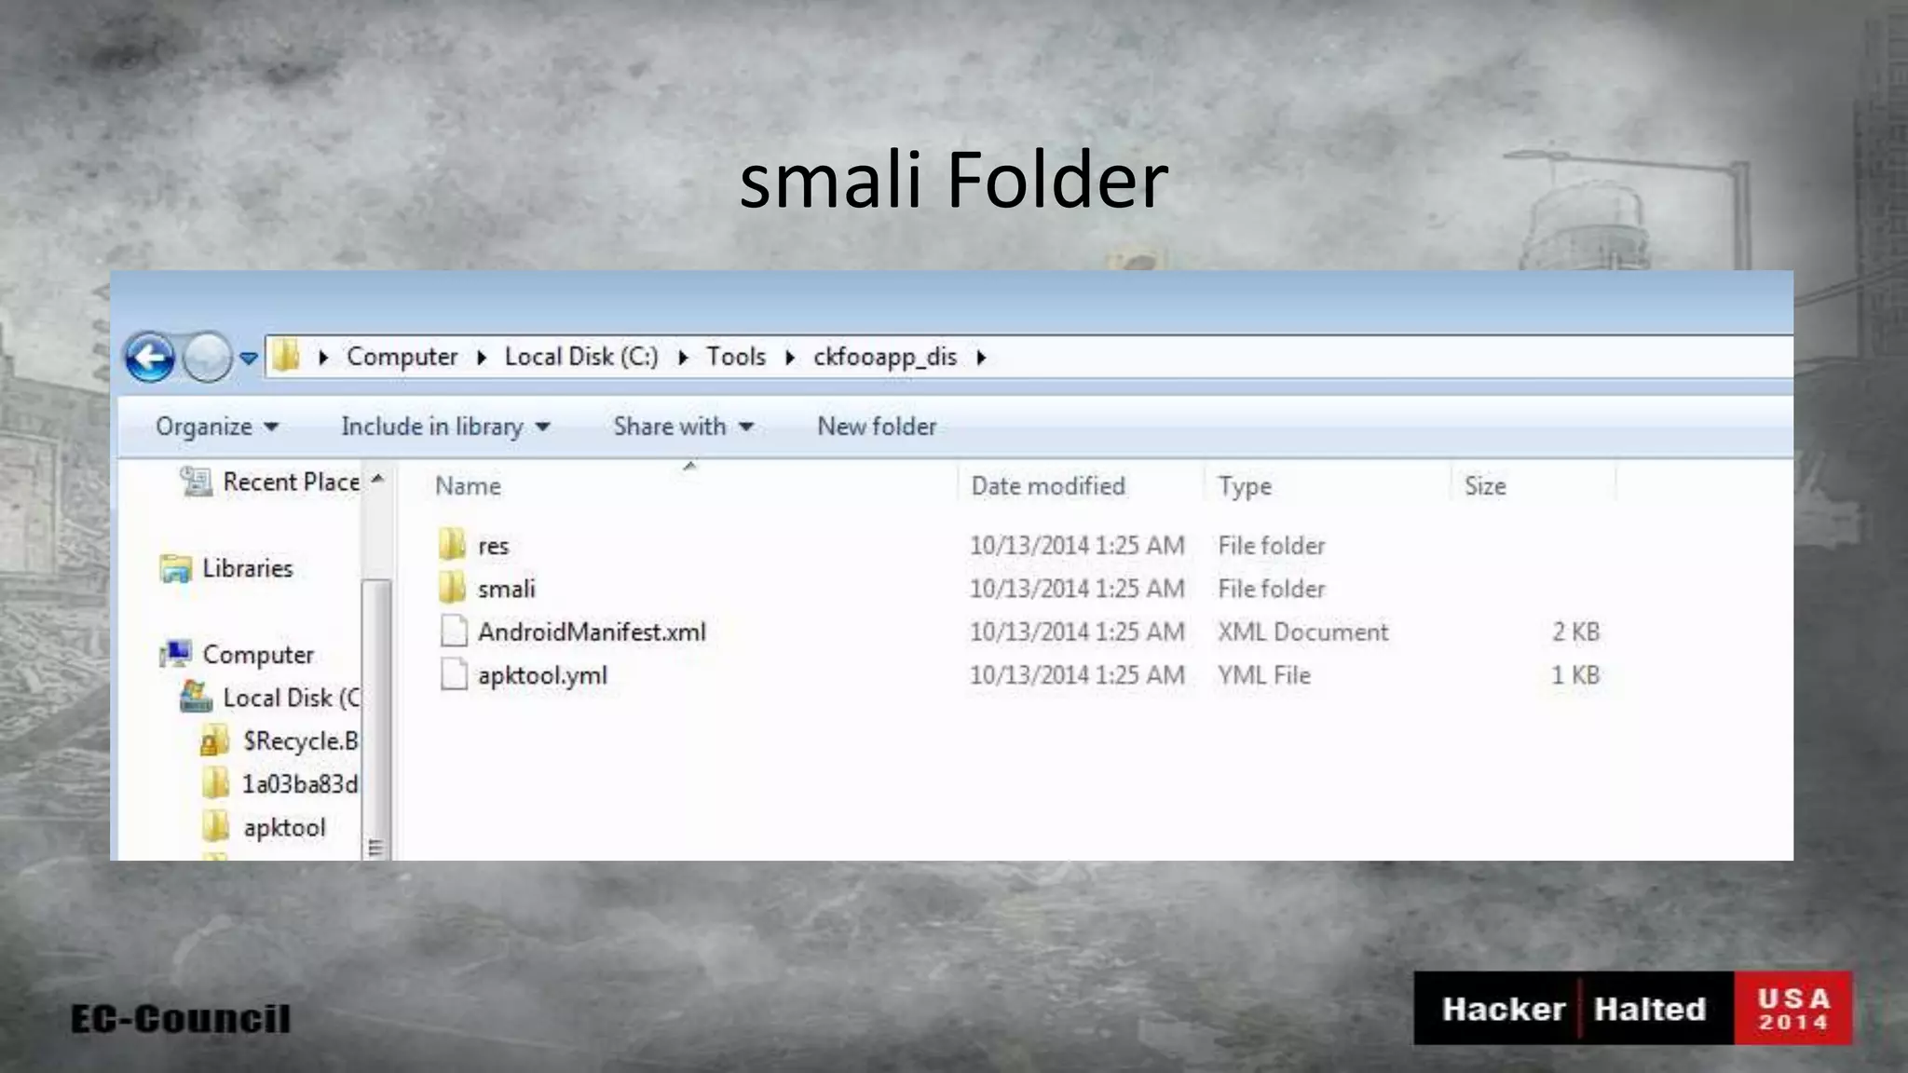The height and width of the screenshot is (1073, 1908).
Task: Sort files by Name column header
Action: point(468,486)
